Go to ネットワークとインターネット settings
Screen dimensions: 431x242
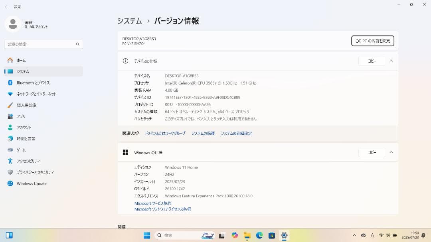point(43,94)
